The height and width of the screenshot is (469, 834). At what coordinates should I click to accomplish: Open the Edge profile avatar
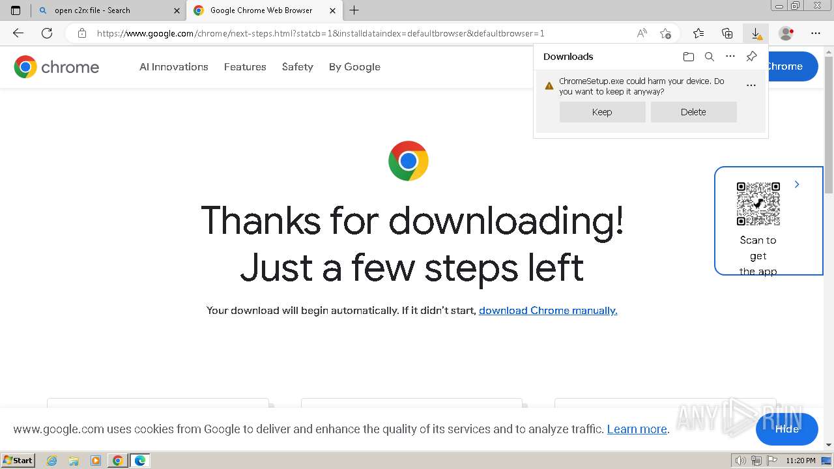(x=786, y=33)
